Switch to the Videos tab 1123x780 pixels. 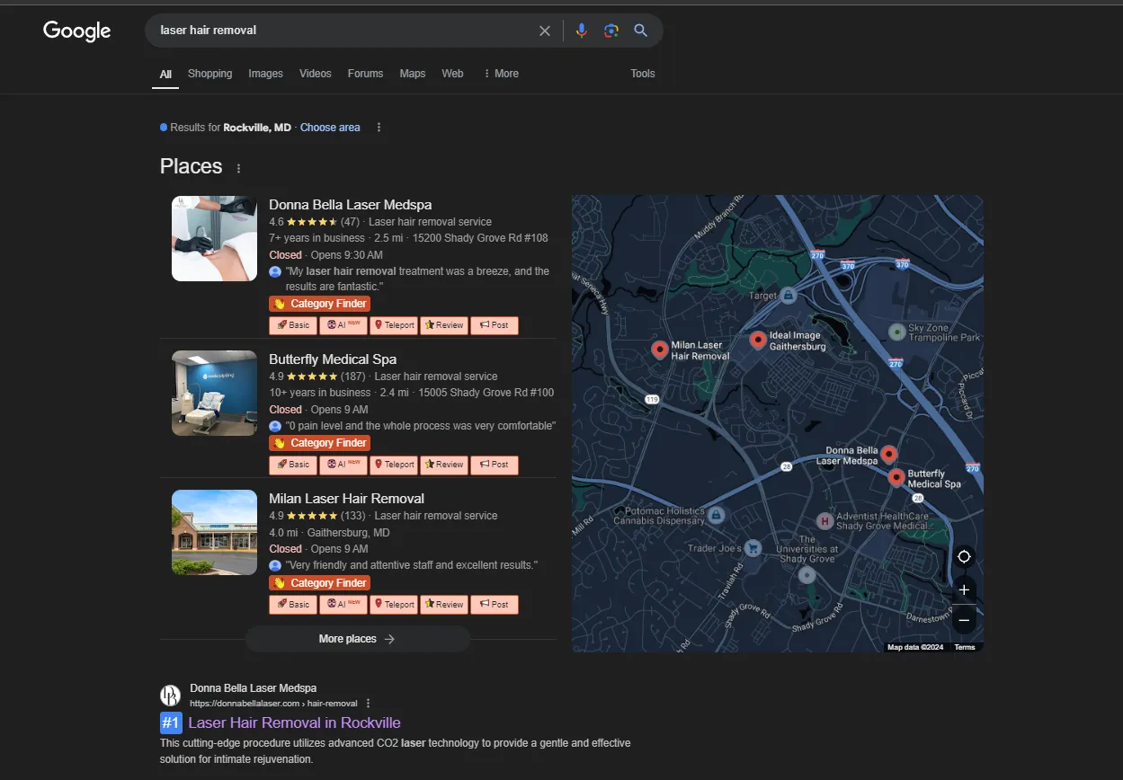pos(316,74)
